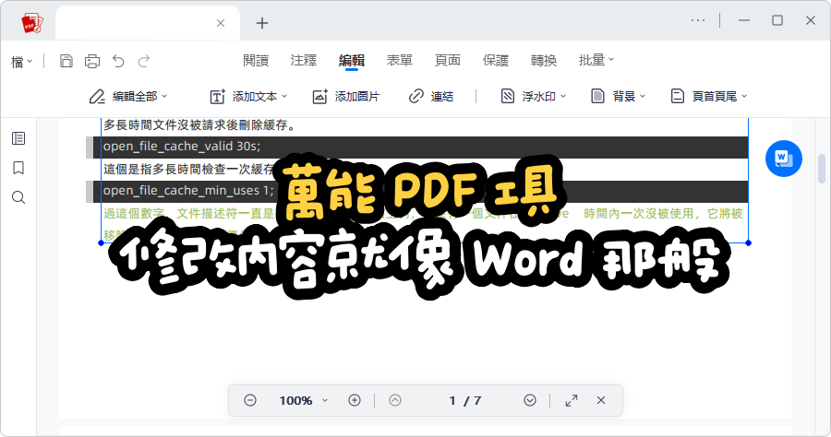Click the blue convert to Word button
831x437 pixels.
[x=784, y=159]
